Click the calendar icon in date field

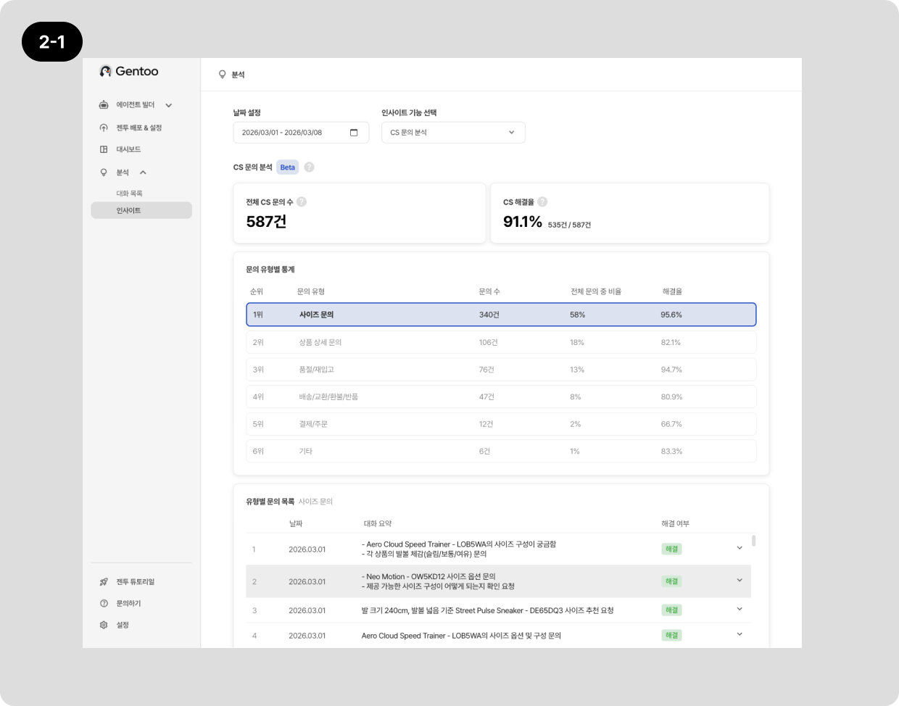[x=354, y=133]
